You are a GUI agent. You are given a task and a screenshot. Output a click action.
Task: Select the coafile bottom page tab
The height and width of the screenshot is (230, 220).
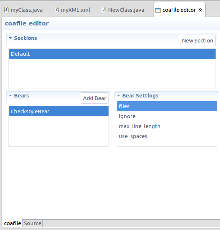click(13, 223)
